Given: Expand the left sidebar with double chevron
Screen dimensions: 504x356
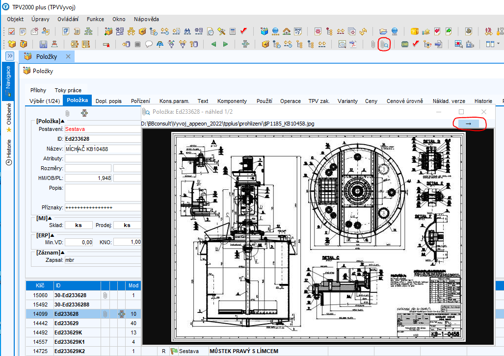Looking at the screenshot, I should point(10,56).
